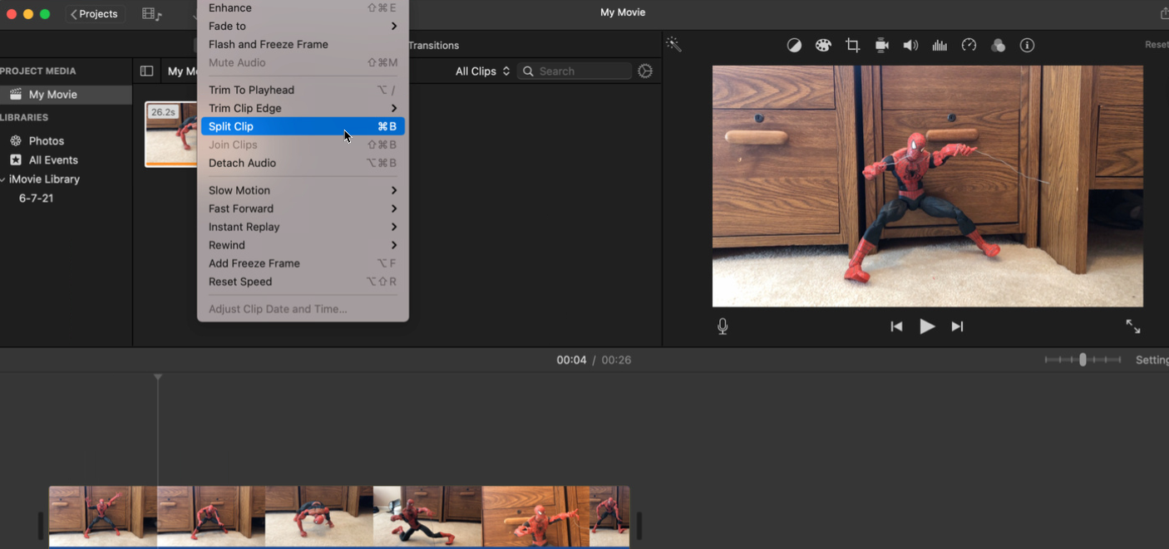Open noise reduction and equalizer
The width and height of the screenshot is (1169, 549).
pyautogui.click(x=940, y=46)
